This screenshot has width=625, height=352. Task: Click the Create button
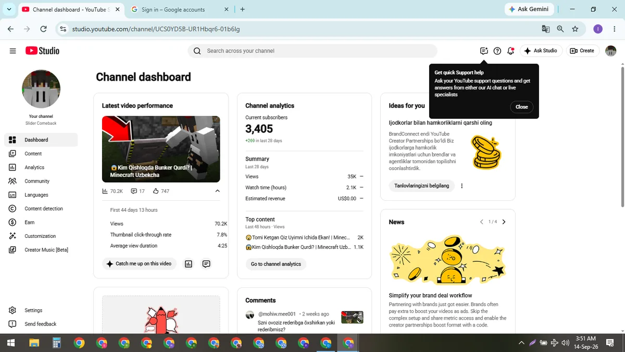point(582,51)
